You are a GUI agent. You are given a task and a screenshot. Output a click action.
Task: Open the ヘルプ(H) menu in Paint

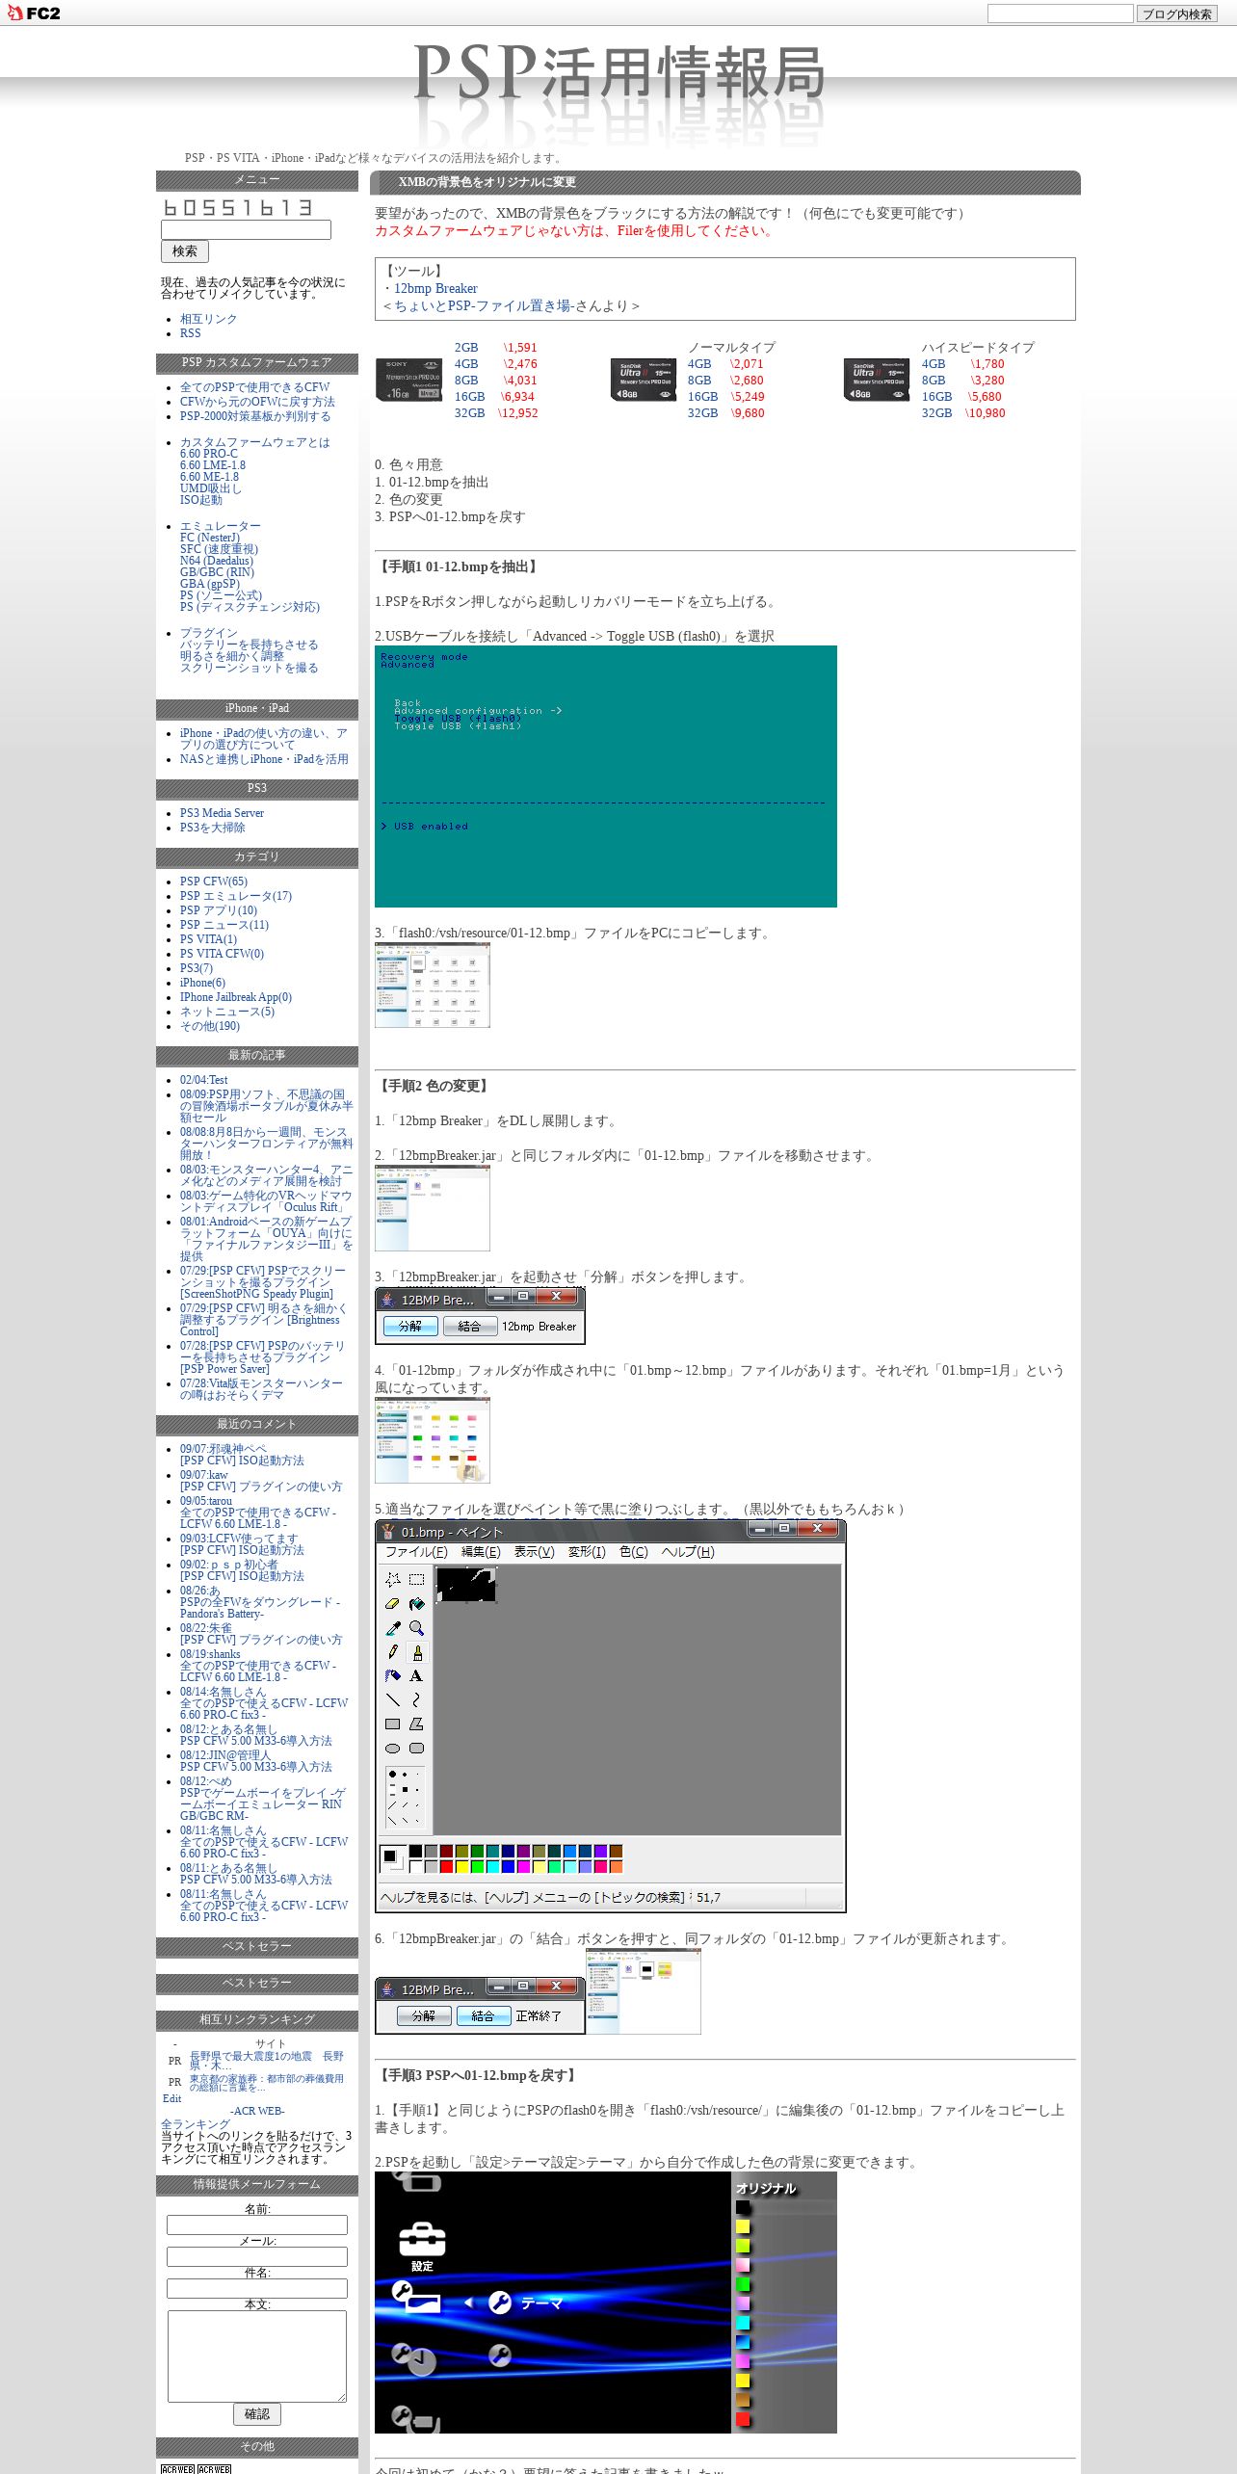[688, 1552]
